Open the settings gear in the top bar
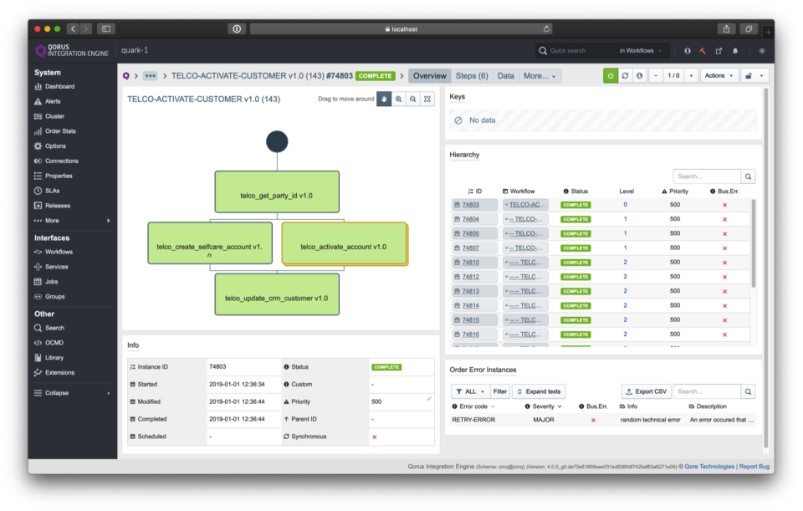Screen dimensions: 803x511 [761, 50]
